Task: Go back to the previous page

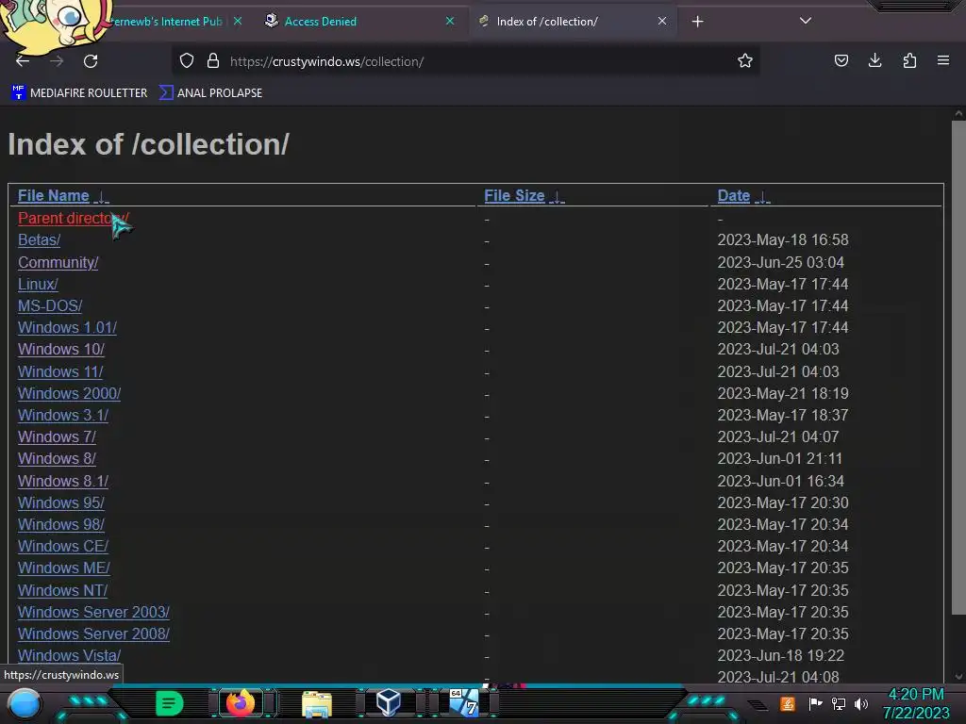Action: coord(23,61)
